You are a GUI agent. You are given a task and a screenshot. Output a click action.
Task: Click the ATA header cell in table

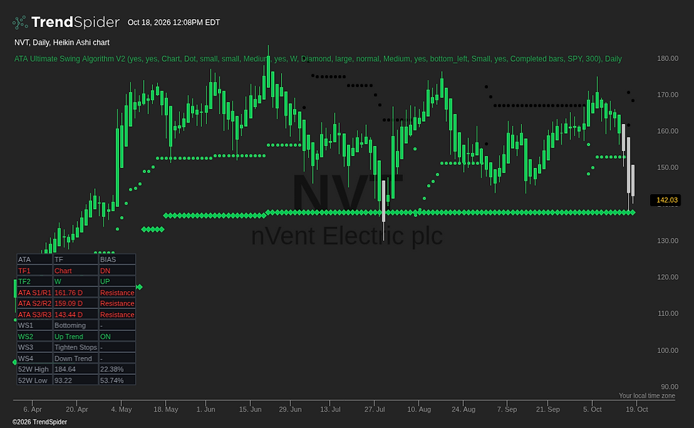[35, 259]
